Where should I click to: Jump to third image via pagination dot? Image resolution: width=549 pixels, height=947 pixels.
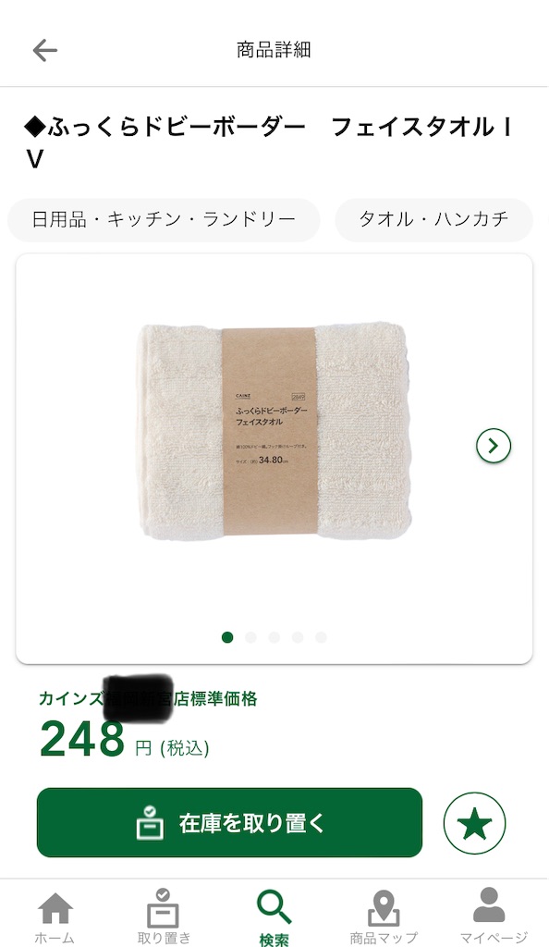(274, 637)
